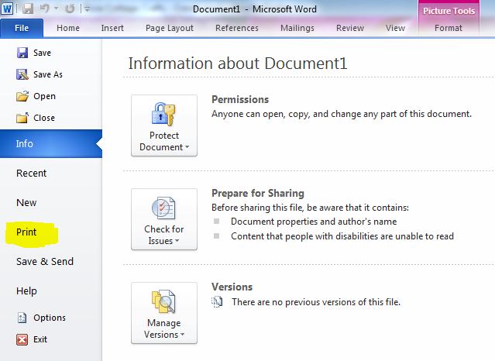
Task: Click the Manage Versions magnifier icon
Action: click(163, 301)
